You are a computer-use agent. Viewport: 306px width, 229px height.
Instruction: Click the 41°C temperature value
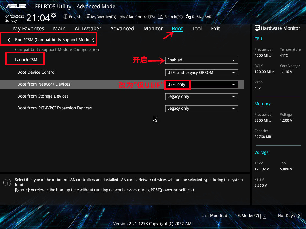coord(284,55)
